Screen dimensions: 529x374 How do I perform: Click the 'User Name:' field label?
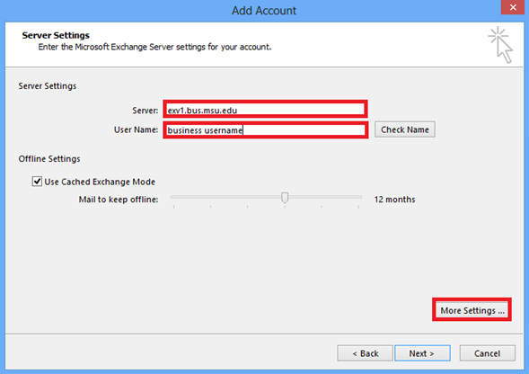click(x=136, y=129)
